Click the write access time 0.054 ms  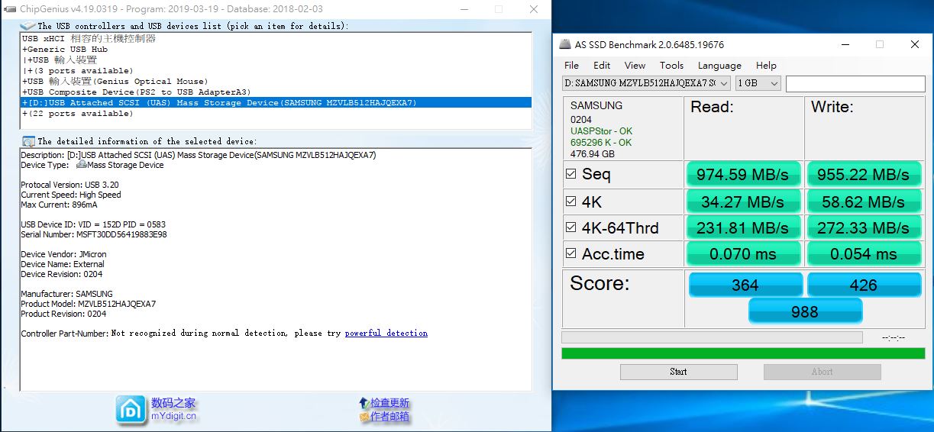pos(864,253)
